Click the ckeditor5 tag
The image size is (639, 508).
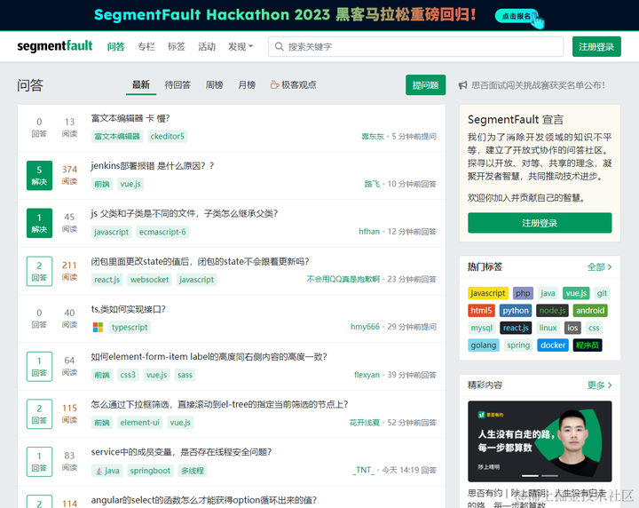168,136
